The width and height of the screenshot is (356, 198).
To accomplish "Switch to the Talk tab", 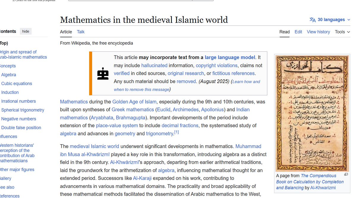I will [80, 32].
